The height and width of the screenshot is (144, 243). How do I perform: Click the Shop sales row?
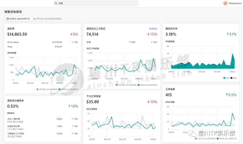point(43,47)
